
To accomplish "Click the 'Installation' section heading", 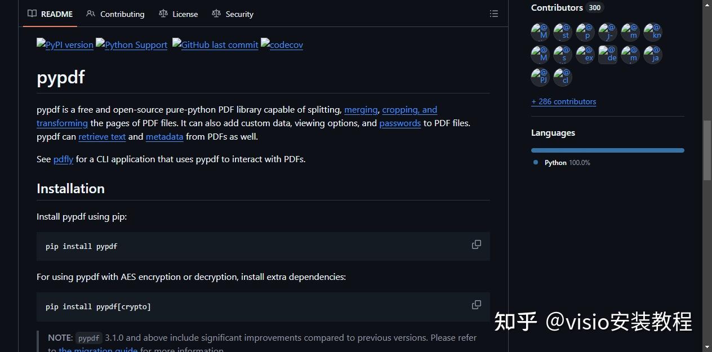I will [x=70, y=189].
